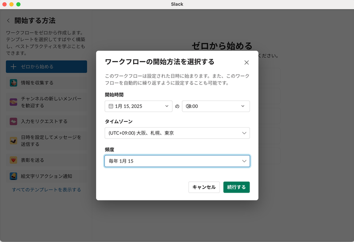Click the heart icon for 表彰を送る
This screenshot has height=242, width=354.
[x=14, y=160]
